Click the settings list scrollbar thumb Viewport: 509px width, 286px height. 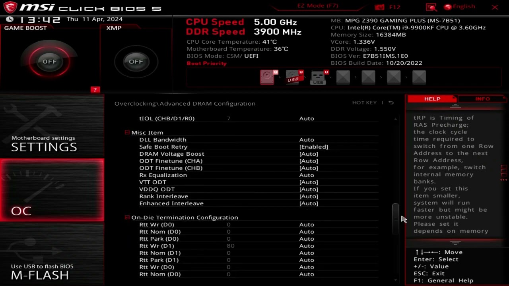click(395, 219)
